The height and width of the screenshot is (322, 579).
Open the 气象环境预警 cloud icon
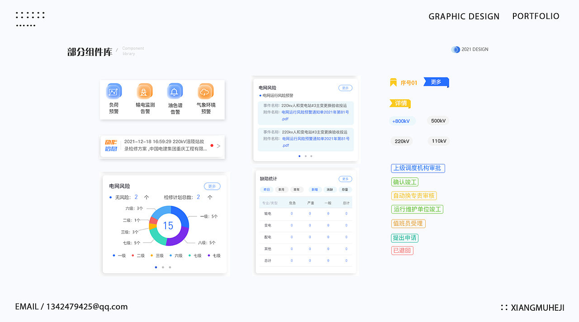(x=205, y=91)
